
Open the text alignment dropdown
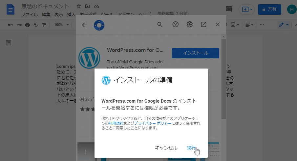(249, 25)
